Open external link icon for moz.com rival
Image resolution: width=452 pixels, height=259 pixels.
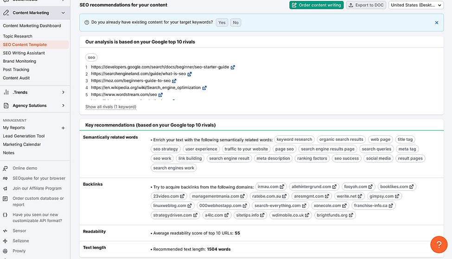pos(174,81)
